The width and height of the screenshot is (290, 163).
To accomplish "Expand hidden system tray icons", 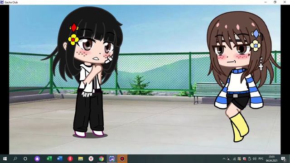I will [224, 159].
